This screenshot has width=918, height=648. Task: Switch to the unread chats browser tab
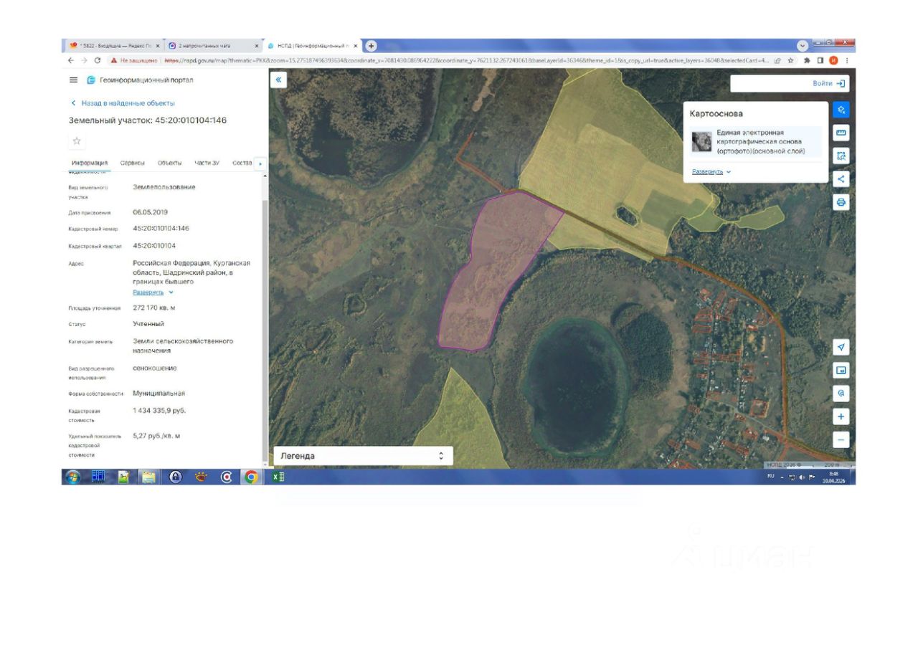pyautogui.click(x=212, y=46)
